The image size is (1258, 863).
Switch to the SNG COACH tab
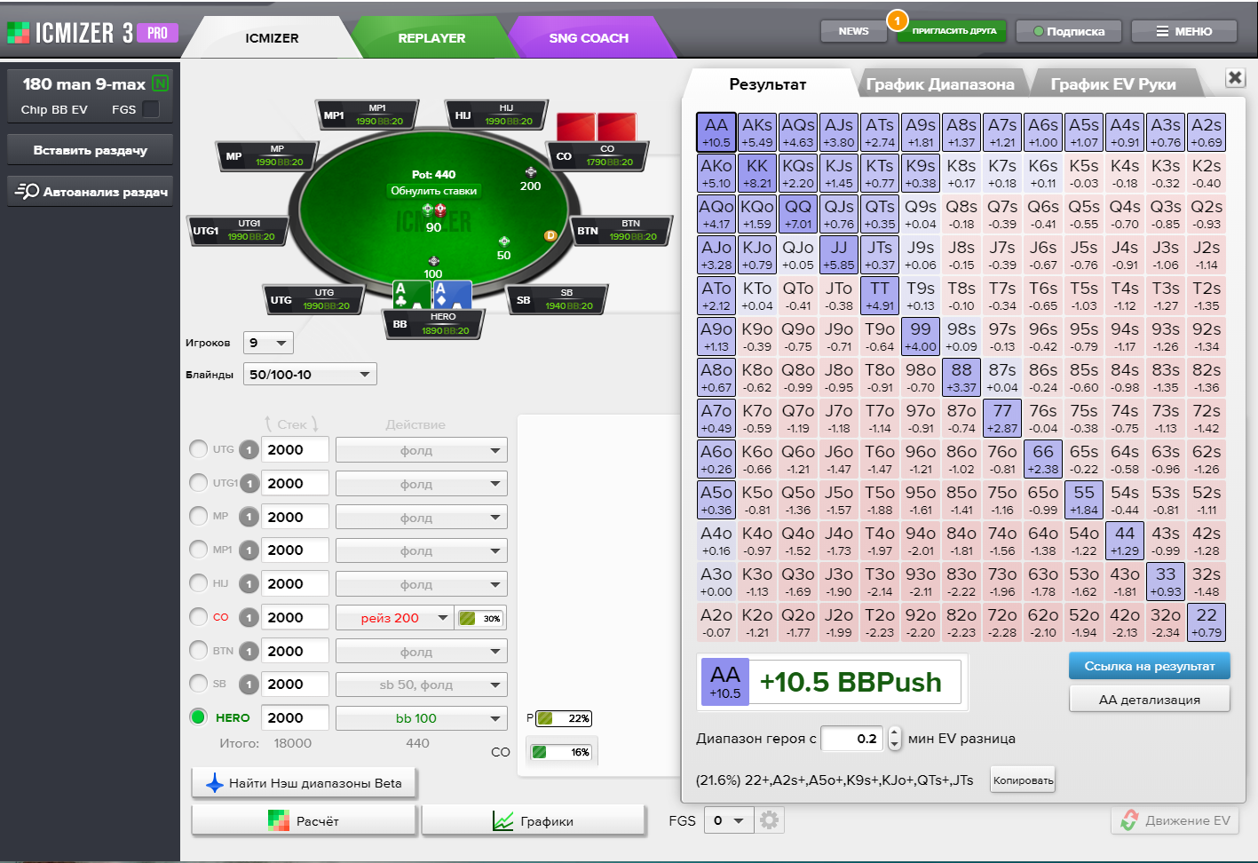coord(589,38)
